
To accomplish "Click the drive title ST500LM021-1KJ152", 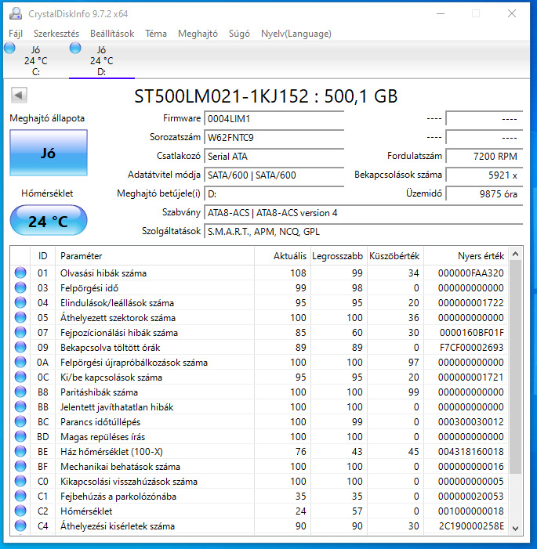I will pyautogui.click(x=222, y=96).
